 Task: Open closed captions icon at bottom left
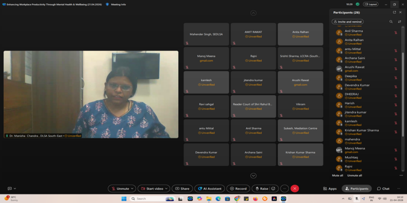(10, 189)
